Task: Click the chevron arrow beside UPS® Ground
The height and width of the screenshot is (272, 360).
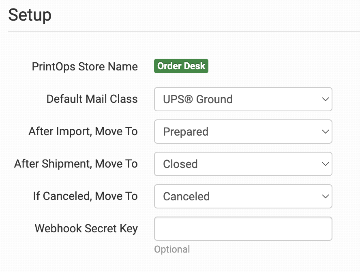Action: click(x=324, y=99)
